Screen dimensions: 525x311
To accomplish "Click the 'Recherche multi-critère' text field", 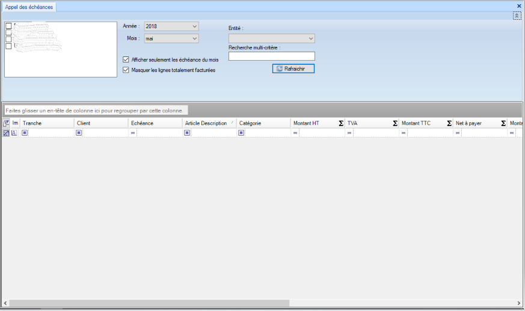I will [x=271, y=56].
